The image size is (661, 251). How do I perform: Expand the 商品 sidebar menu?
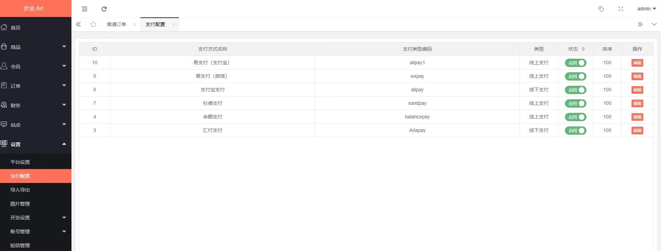[35, 47]
